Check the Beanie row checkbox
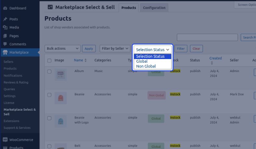Viewport: 256px width, 149px height. pos(49,95)
